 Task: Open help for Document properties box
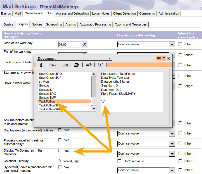(164, 58)
